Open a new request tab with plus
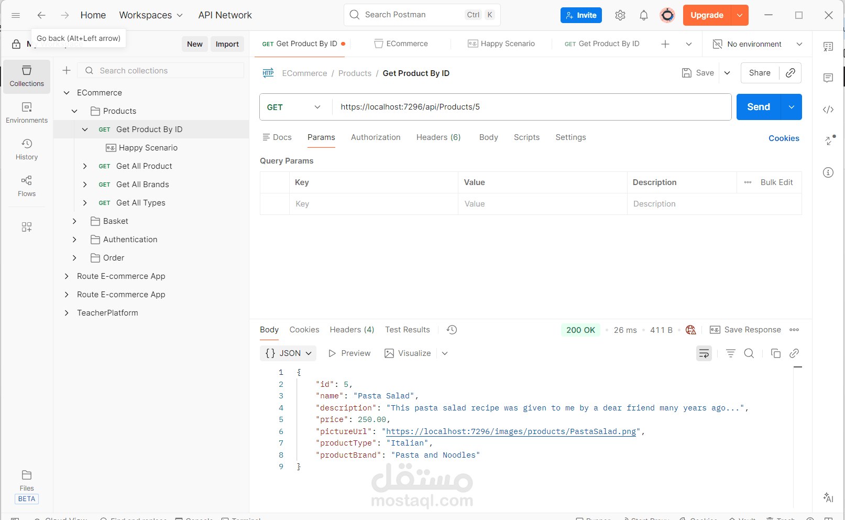This screenshot has width=845, height=520. [x=665, y=44]
